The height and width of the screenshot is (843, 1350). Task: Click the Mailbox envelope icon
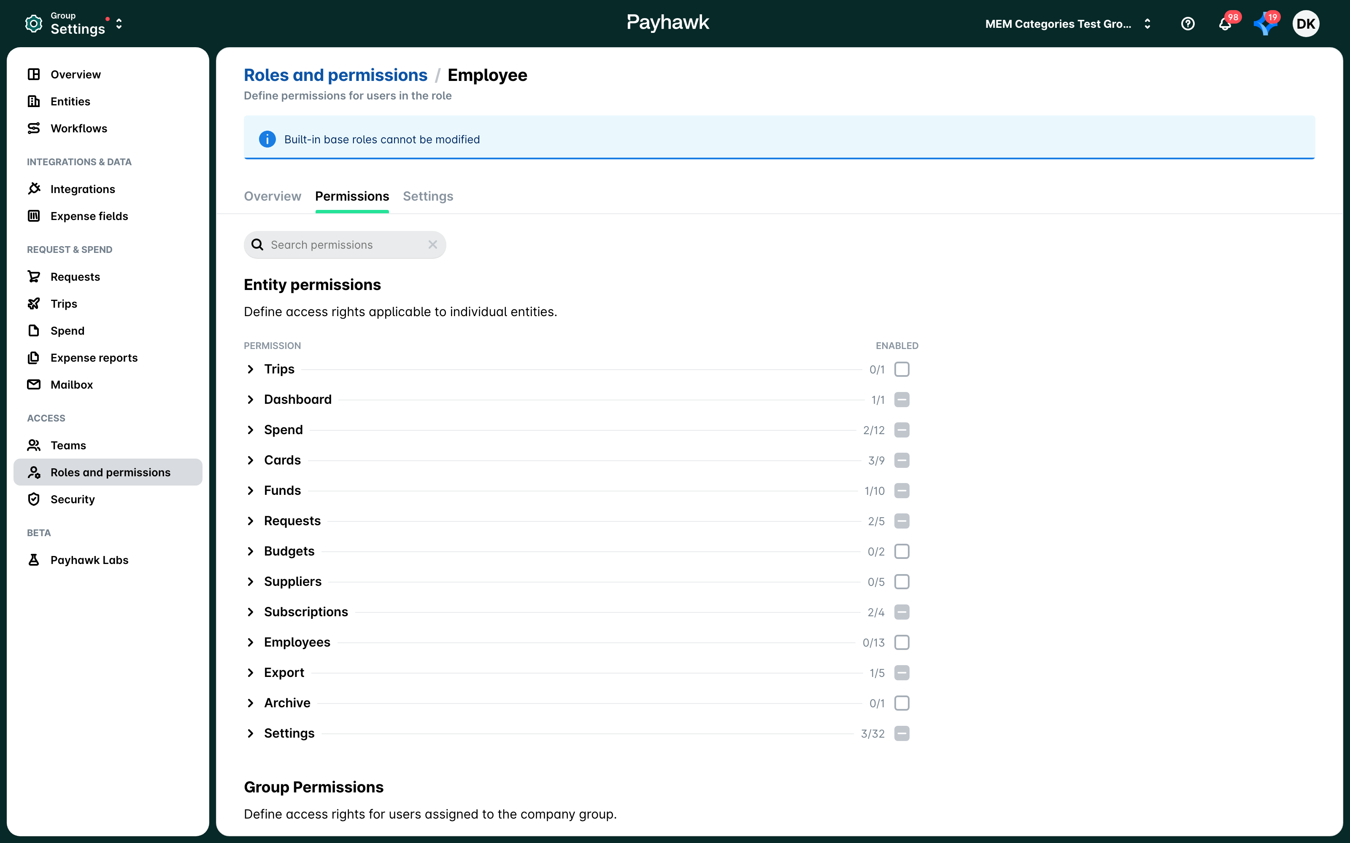(x=33, y=384)
